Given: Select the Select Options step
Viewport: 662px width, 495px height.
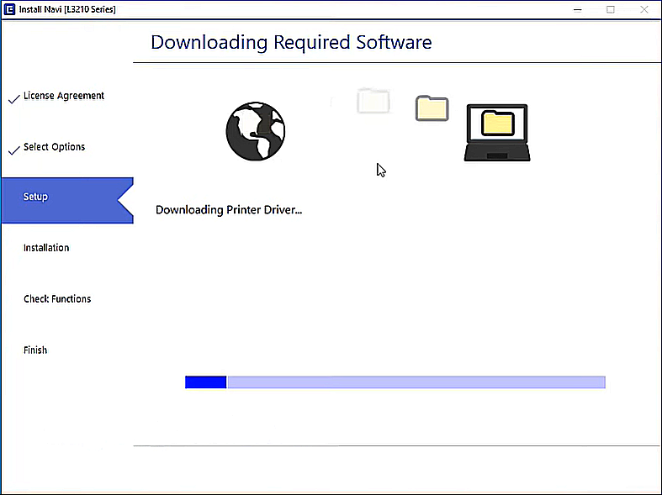Looking at the screenshot, I should pos(54,147).
